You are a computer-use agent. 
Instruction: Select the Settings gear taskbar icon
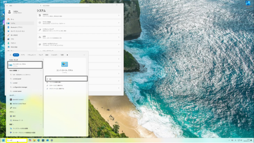[x=52, y=140]
